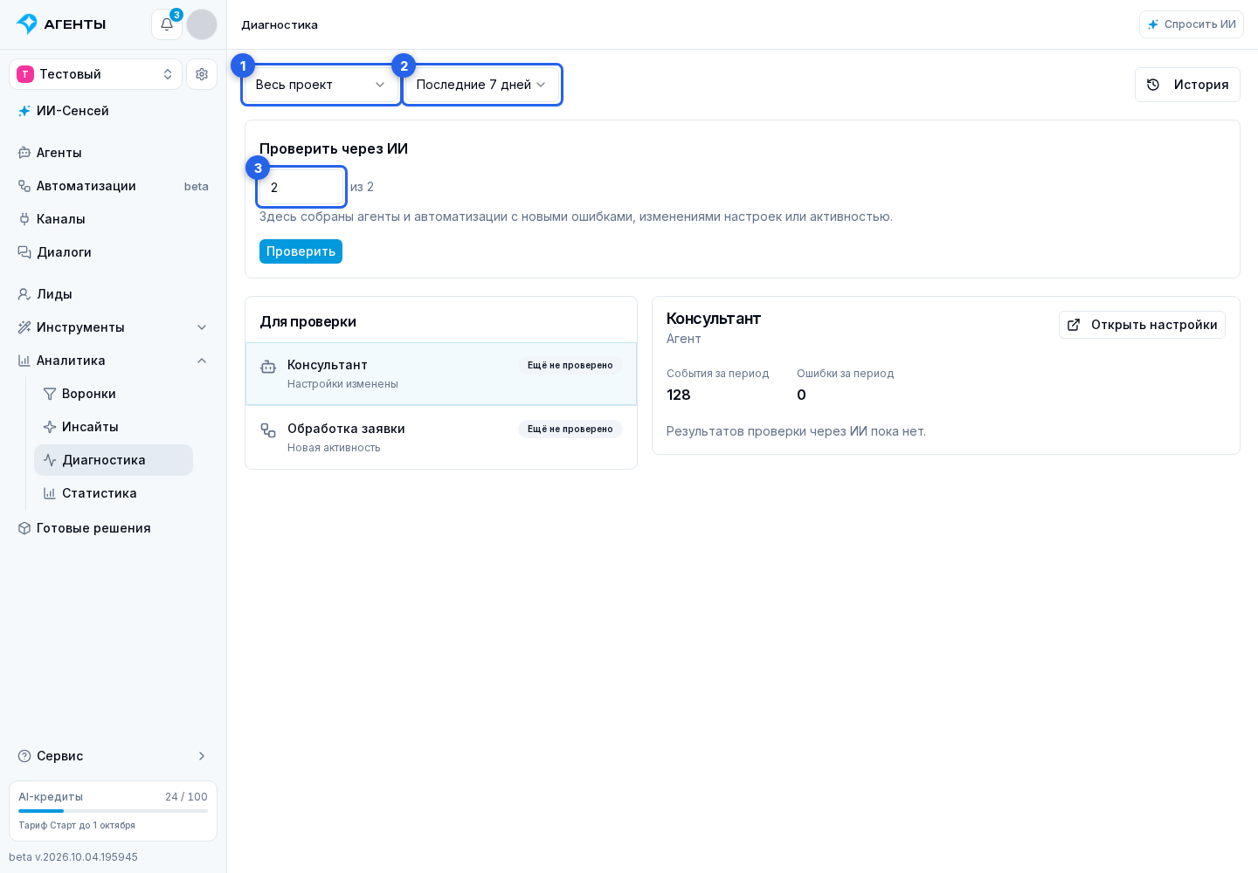Click the Ещё не проверено badge for Обработка заявки

pyautogui.click(x=570, y=429)
